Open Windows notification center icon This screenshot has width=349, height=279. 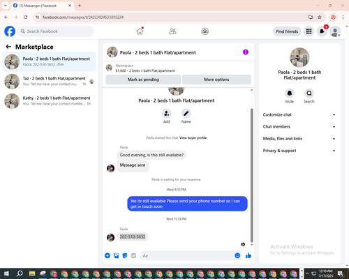[341, 273]
